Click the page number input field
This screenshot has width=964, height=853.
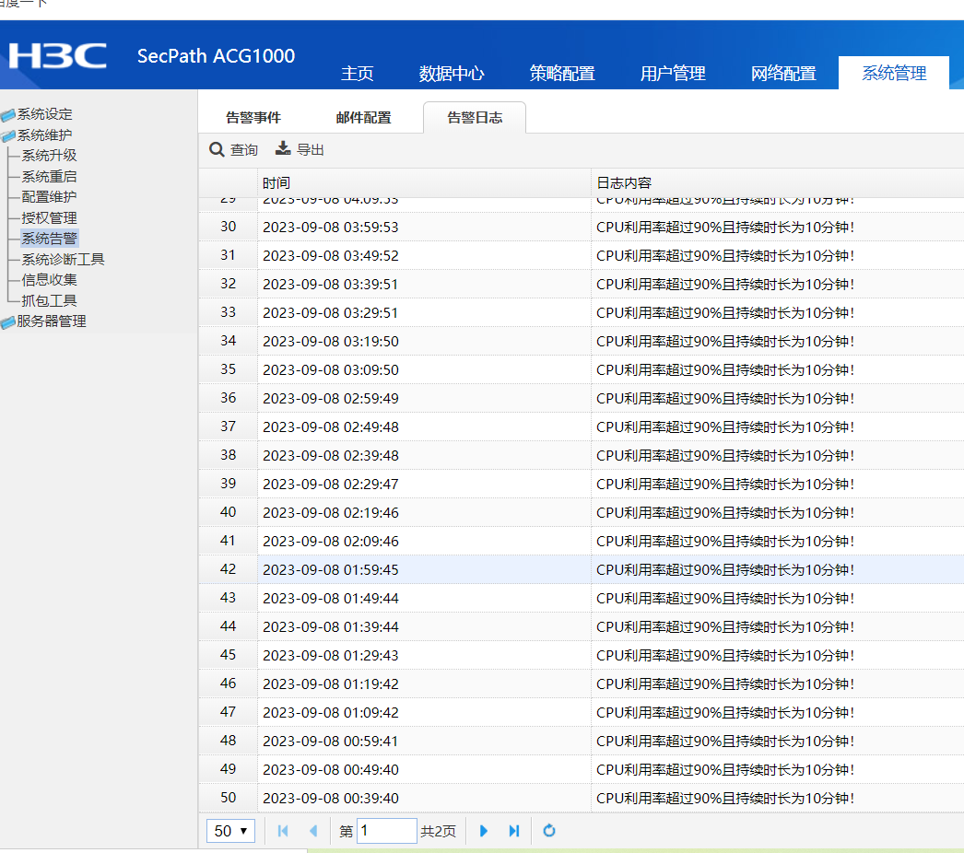387,831
